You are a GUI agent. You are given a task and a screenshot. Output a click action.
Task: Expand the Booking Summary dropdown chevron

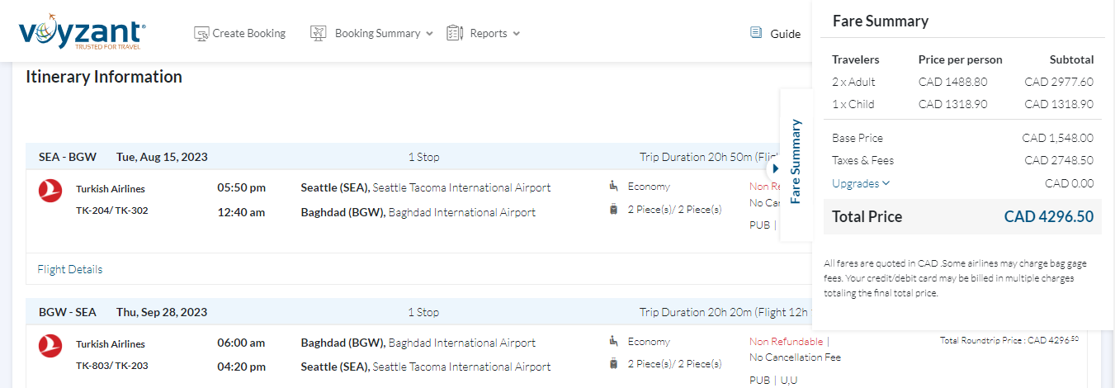[429, 34]
